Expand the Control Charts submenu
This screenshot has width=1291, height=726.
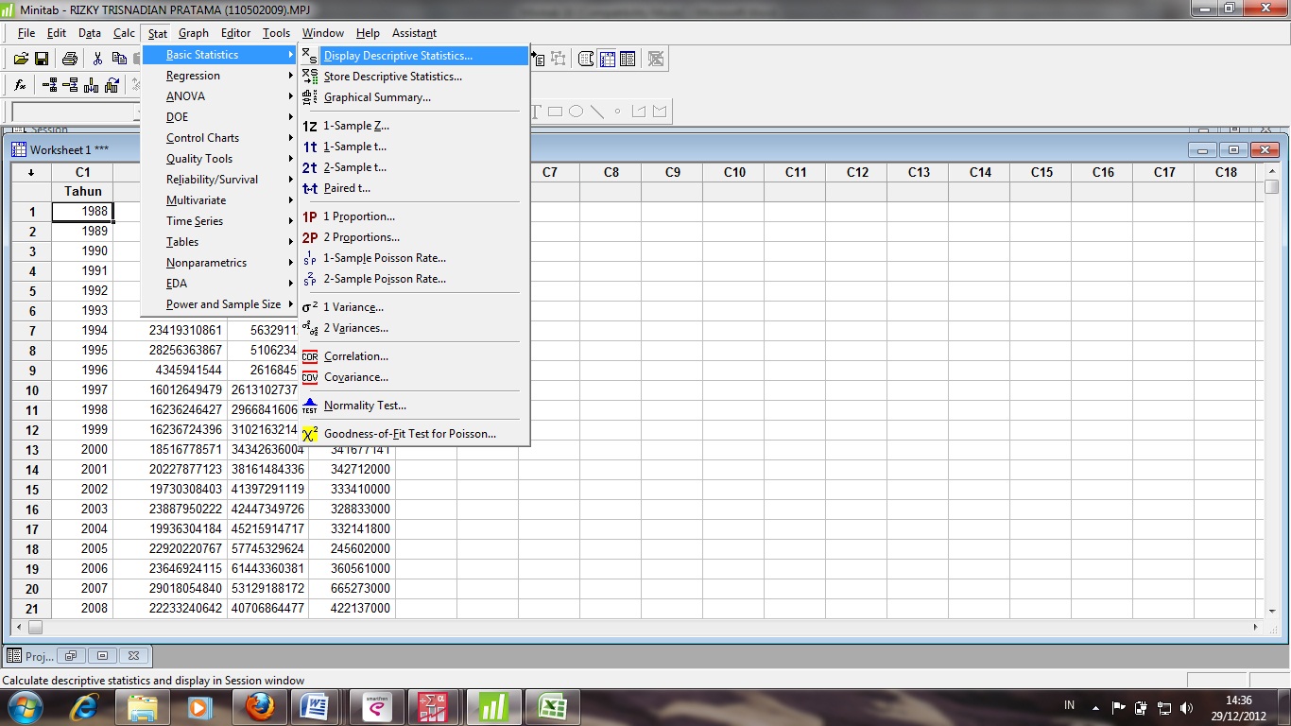pos(219,138)
